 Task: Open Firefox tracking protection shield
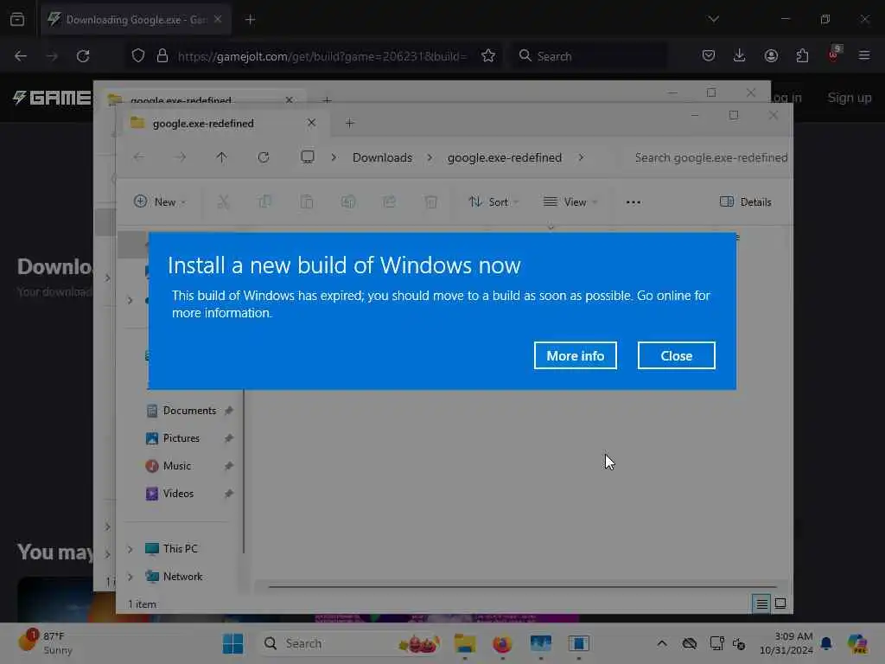click(x=138, y=56)
